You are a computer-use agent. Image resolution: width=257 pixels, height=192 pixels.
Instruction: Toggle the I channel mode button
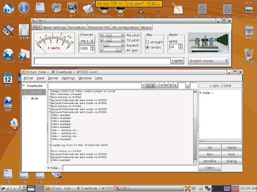[157, 85]
